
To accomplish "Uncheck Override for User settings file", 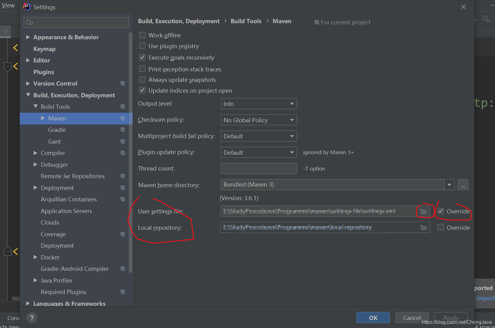I will [441, 211].
